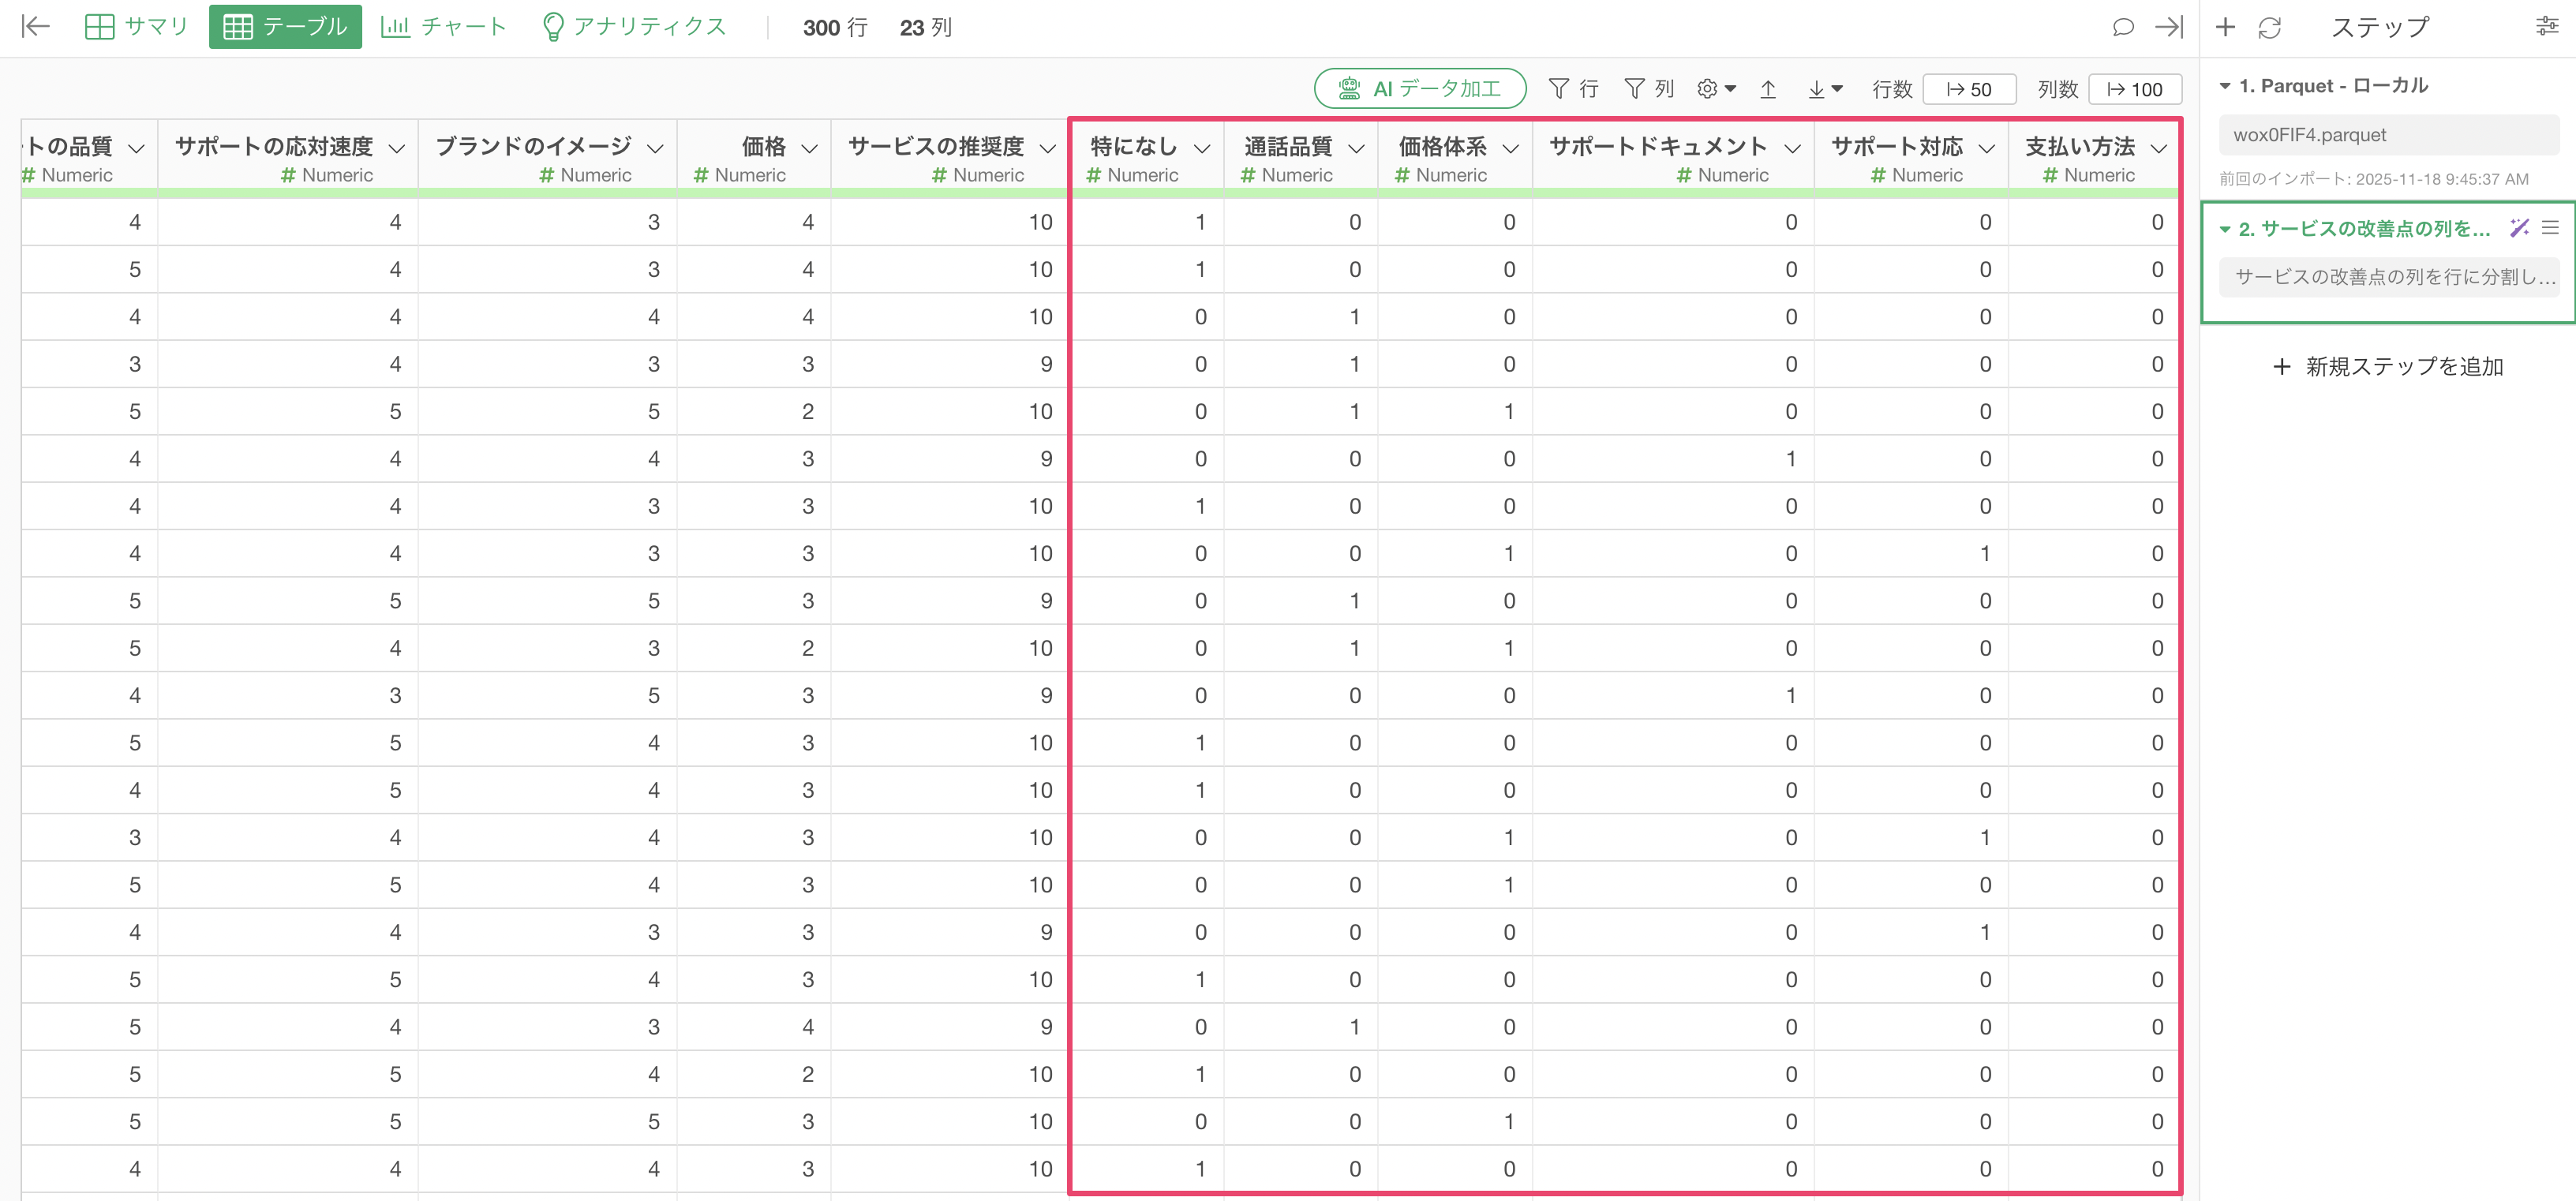Switch to the サマリ tab
The image size is (2576, 1201).
(x=137, y=27)
